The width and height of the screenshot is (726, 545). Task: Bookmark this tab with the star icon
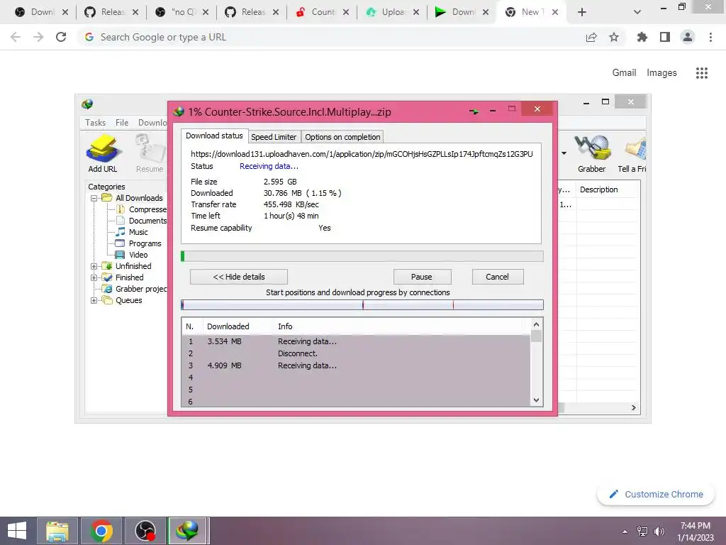pos(614,37)
